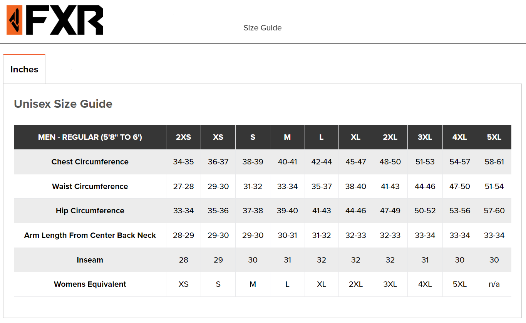Click the 58-61 chest value for 5XL
The height and width of the screenshot is (323, 526).
[494, 162]
